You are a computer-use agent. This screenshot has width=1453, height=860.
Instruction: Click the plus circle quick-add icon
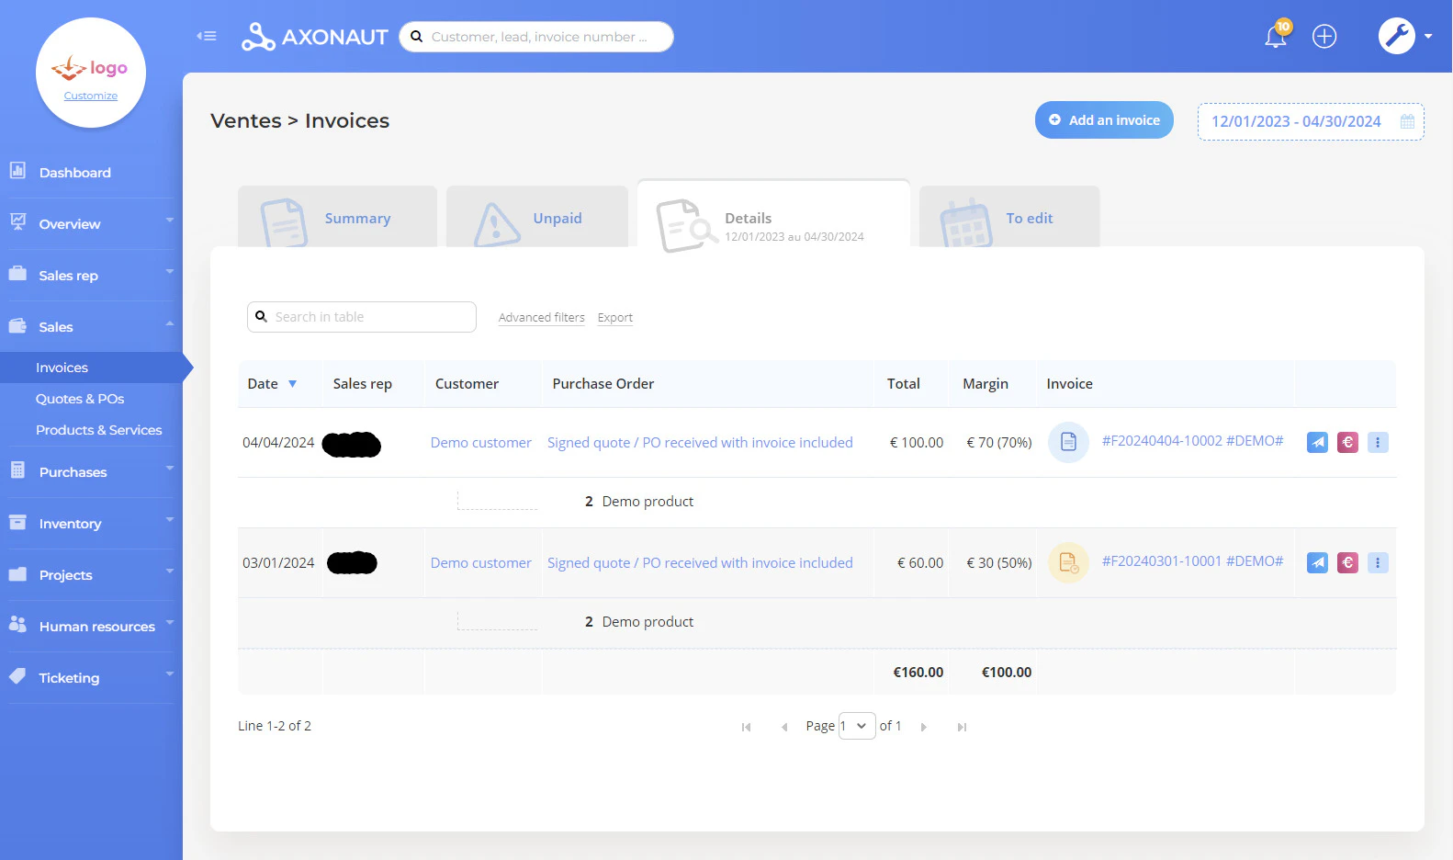[x=1324, y=37]
